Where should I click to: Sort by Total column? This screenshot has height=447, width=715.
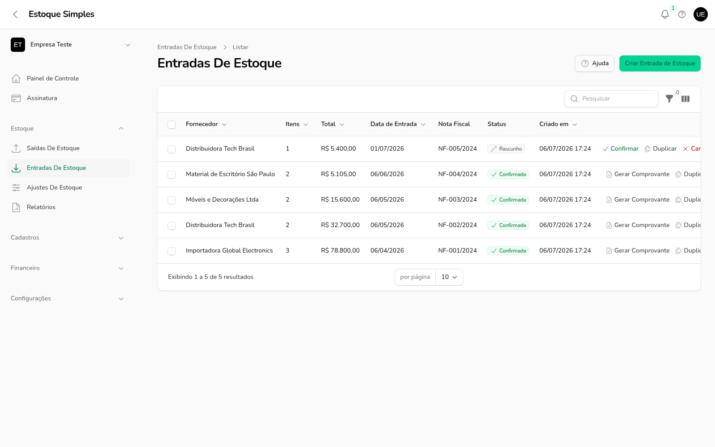pos(332,124)
